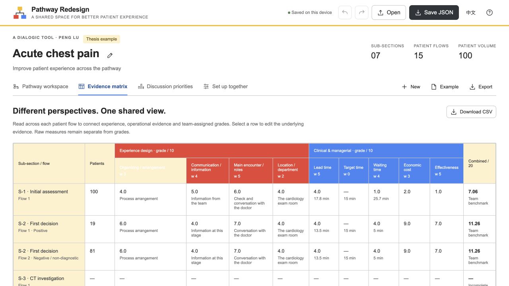Viewport: 509px width, 286px height.
Task: Click the Target time column header
Action: coord(354,170)
